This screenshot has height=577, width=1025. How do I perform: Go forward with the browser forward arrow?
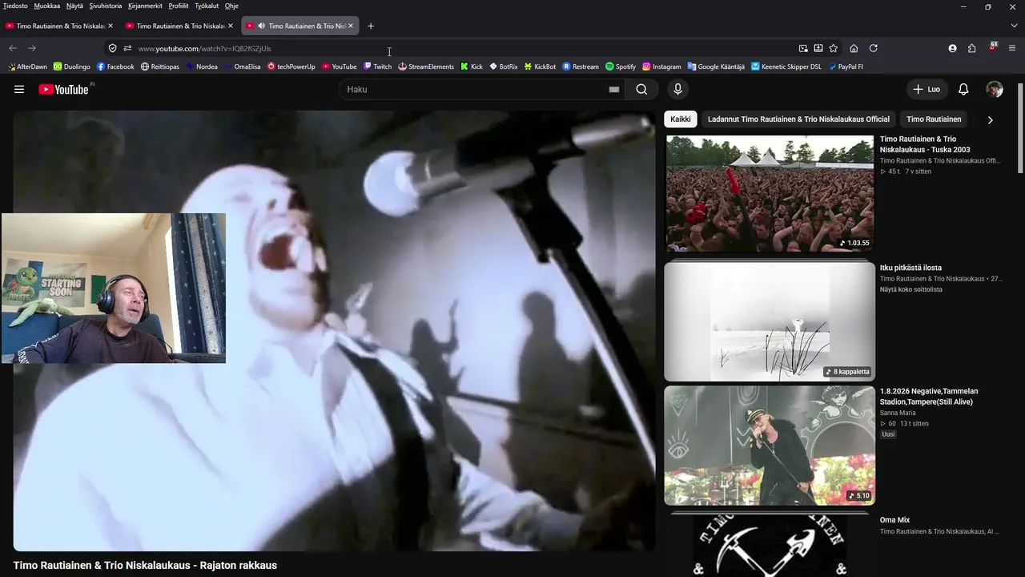point(32,48)
